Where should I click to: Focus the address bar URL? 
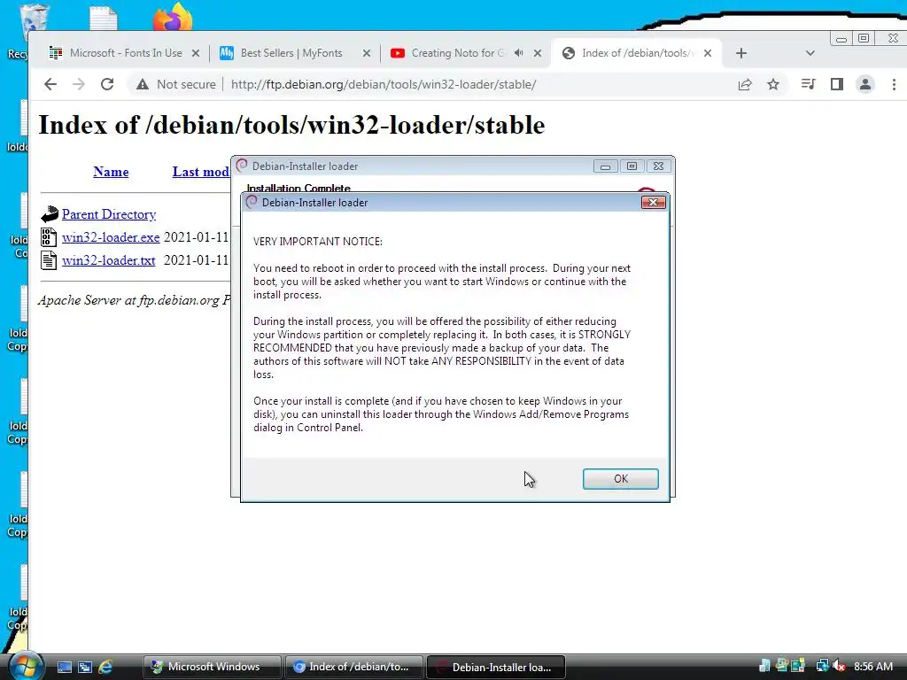point(384,84)
